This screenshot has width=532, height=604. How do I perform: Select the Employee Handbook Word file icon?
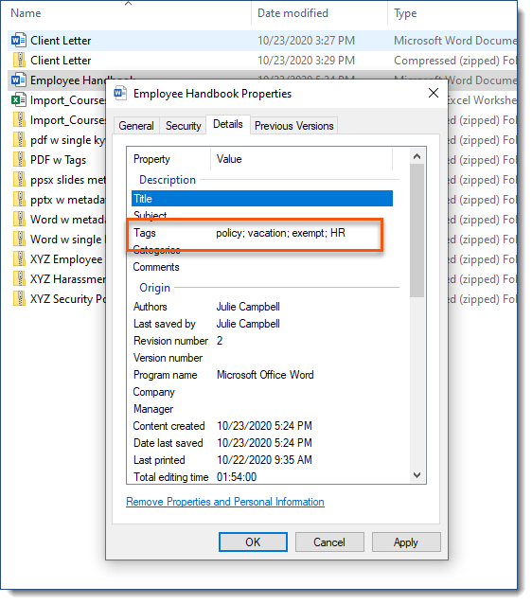[19, 80]
